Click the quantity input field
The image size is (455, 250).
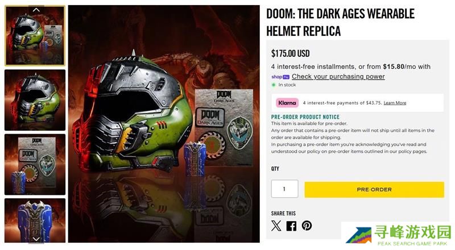[x=285, y=189]
